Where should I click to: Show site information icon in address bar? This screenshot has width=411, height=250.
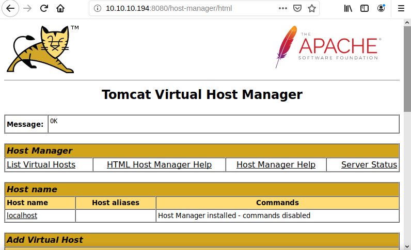(97, 8)
